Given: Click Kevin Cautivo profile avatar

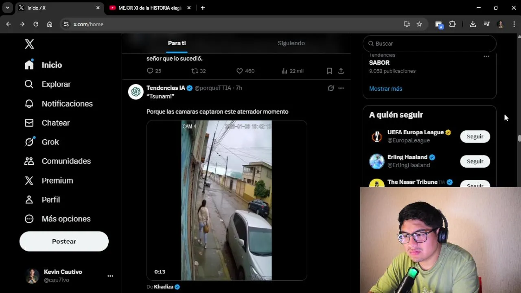Looking at the screenshot, I should [x=32, y=276].
